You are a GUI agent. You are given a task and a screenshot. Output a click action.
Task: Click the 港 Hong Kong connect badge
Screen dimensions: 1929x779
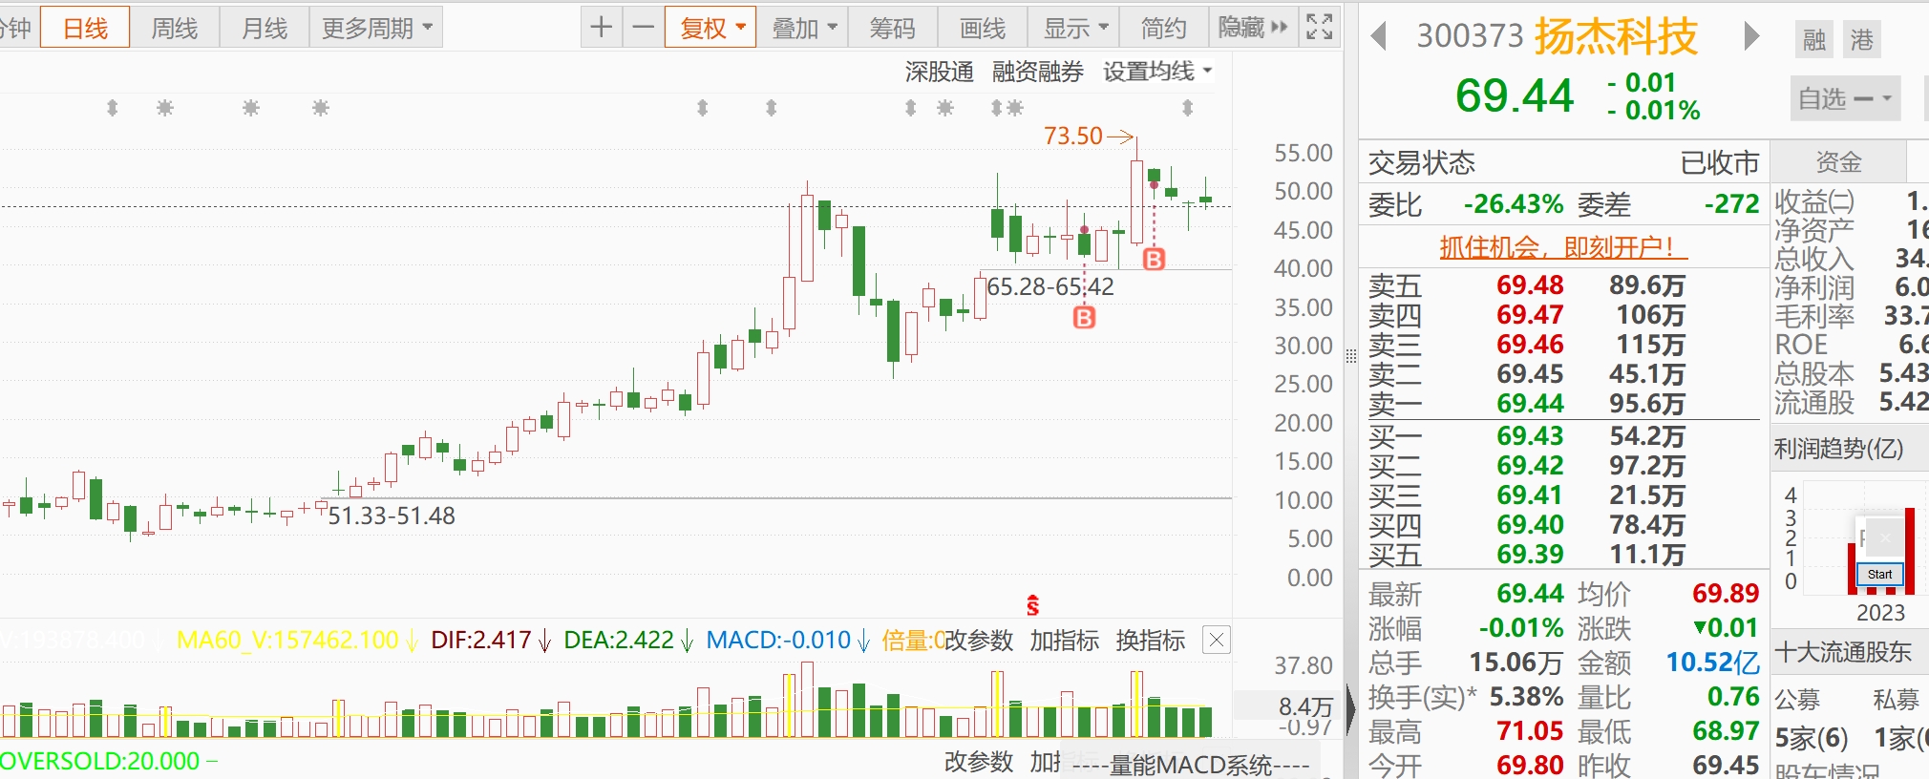pos(1862,39)
